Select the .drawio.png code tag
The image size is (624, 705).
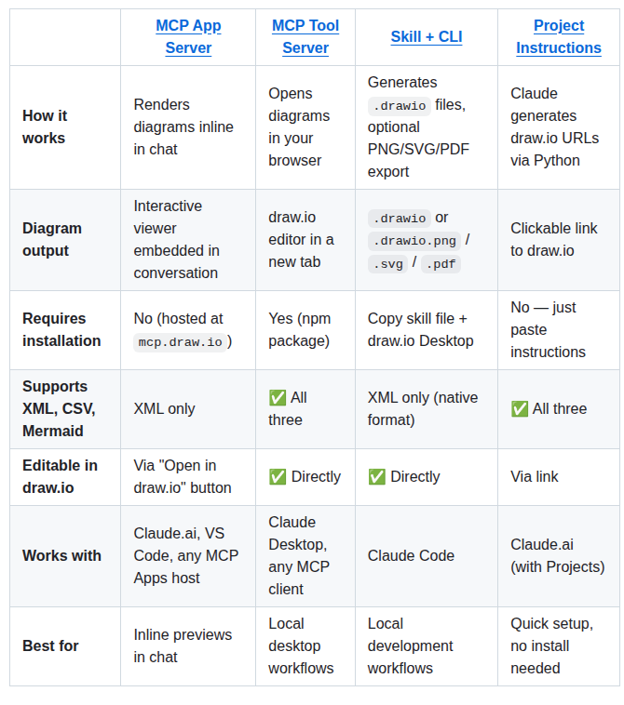tap(414, 242)
